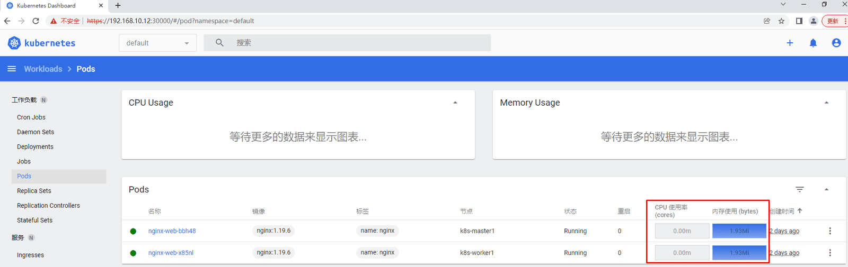The image size is (848, 267).
Task: Open the hamburger navigation menu
Action: [11, 69]
